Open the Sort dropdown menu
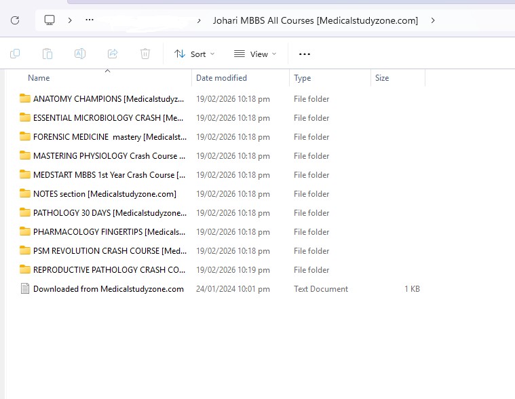Viewport: 515px width, 399px height. point(194,54)
